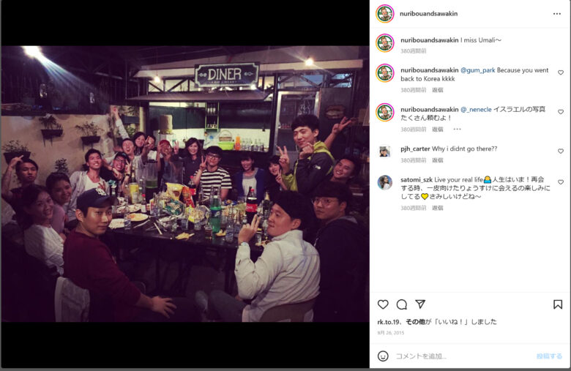Viewport: 571px width, 371px height.
Task: Like the comment by pjh_carter
Action: pyautogui.click(x=561, y=151)
